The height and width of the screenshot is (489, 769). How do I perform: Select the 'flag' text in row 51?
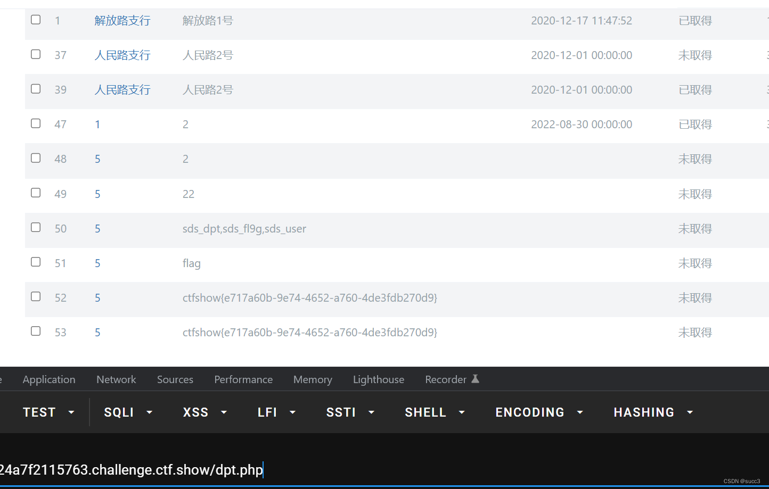pyautogui.click(x=192, y=263)
